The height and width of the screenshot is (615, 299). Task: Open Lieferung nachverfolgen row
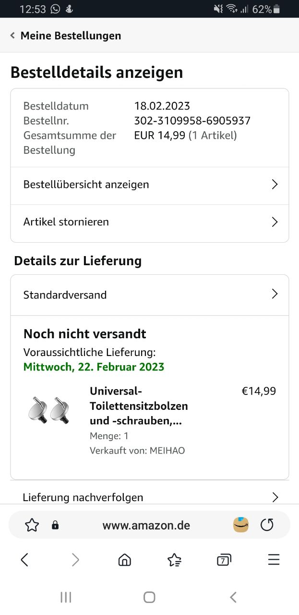click(x=149, y=497)
